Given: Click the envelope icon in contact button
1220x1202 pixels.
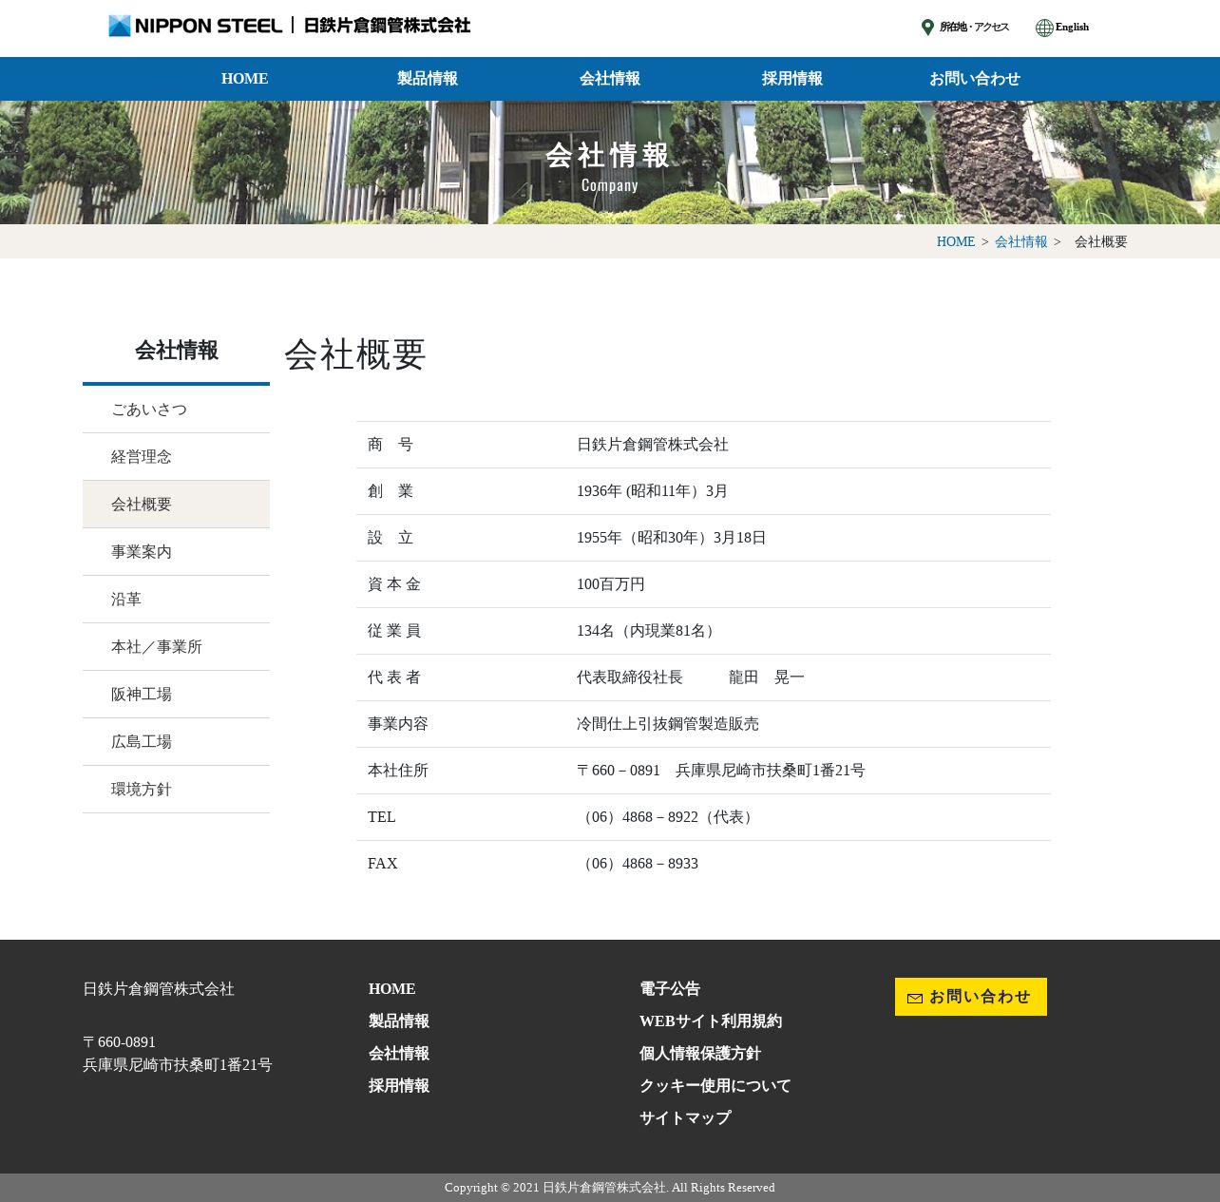Looking at the screenshot, I should click(915, 998).
